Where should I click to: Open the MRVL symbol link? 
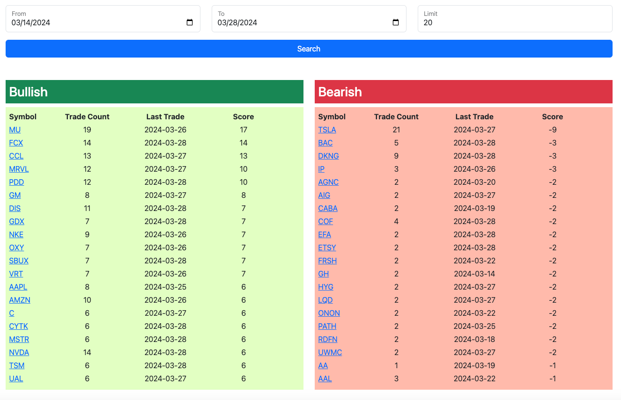tap(19, 169)
